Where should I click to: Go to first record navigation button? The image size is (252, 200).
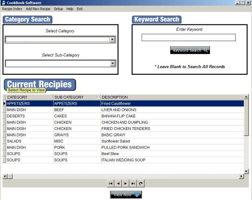pos(111,184)
